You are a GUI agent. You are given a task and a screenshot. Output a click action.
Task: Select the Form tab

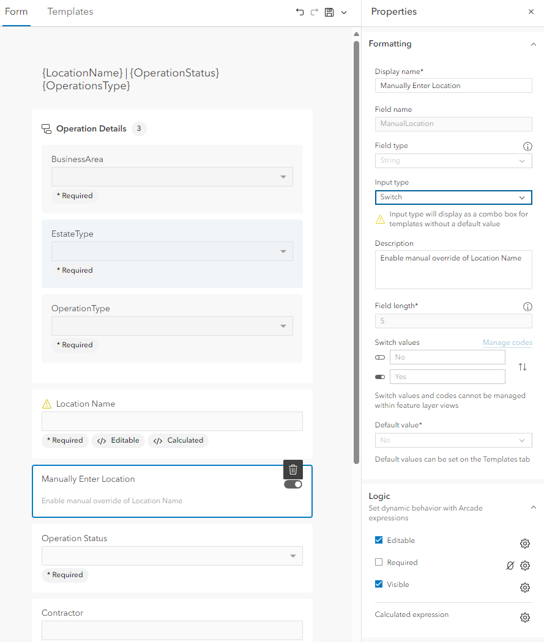(16, 12)
